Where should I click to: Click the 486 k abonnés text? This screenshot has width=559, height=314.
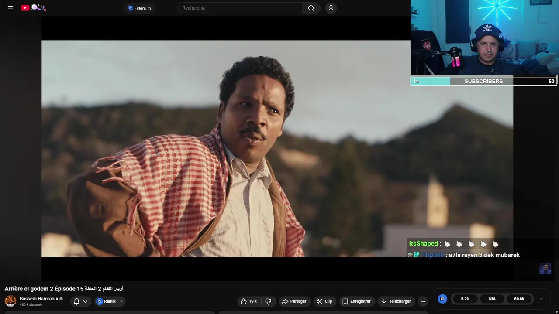[31, 304]
